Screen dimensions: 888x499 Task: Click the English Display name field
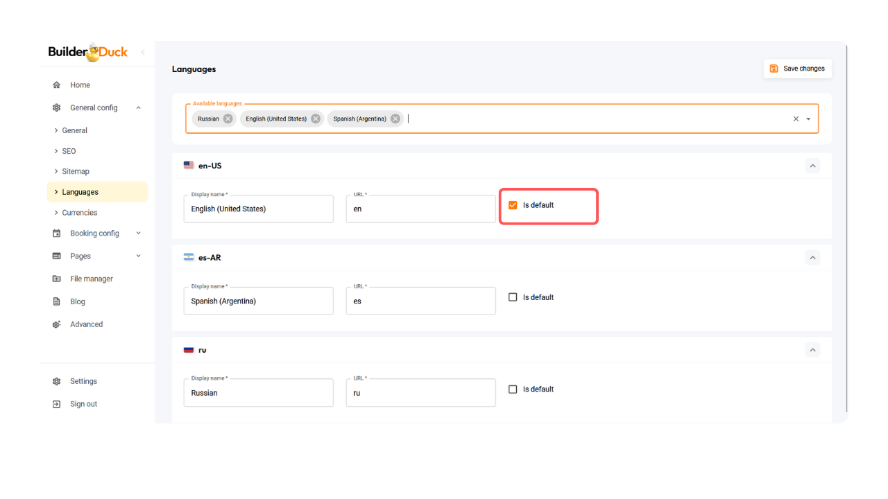258,209
